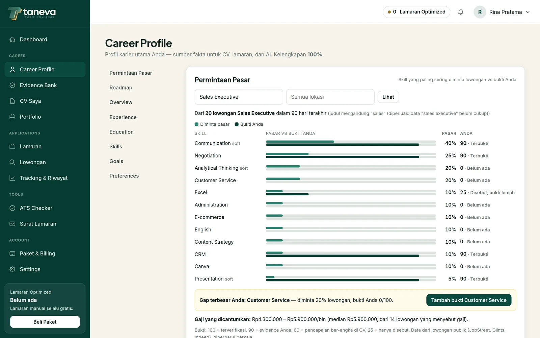
Task: Click the Content Strategy skill label
Action: [214, 242]
